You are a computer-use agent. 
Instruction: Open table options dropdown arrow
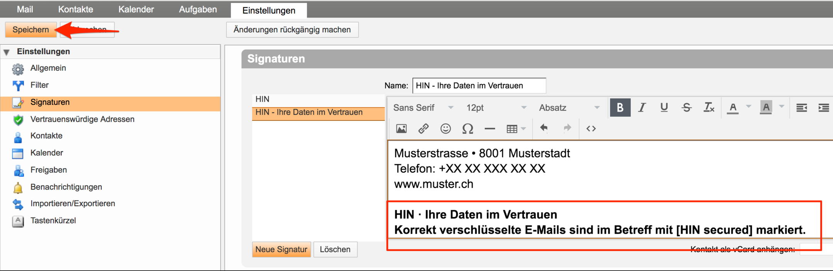523,129
